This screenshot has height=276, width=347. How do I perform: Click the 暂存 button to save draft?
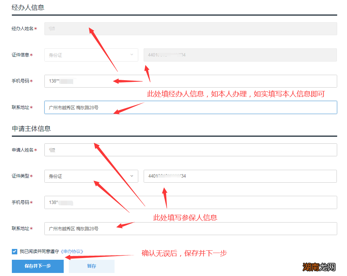(91, 266)
